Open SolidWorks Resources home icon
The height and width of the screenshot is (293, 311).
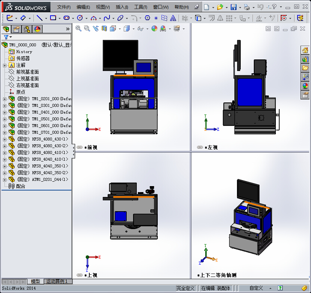point(305,50)
